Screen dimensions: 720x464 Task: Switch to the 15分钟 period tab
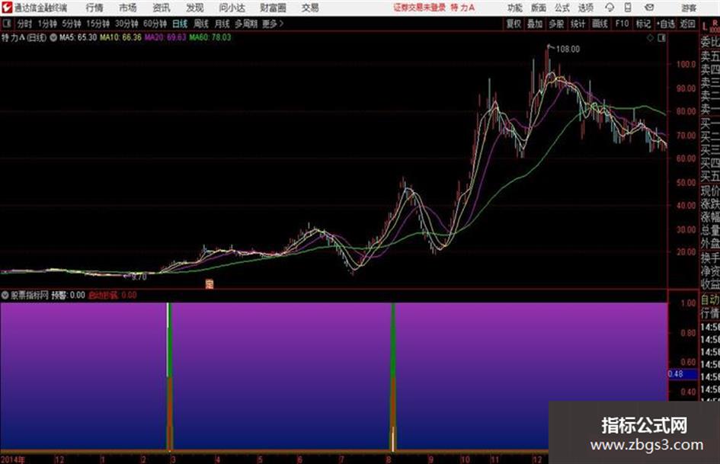[x=98, y=24]
